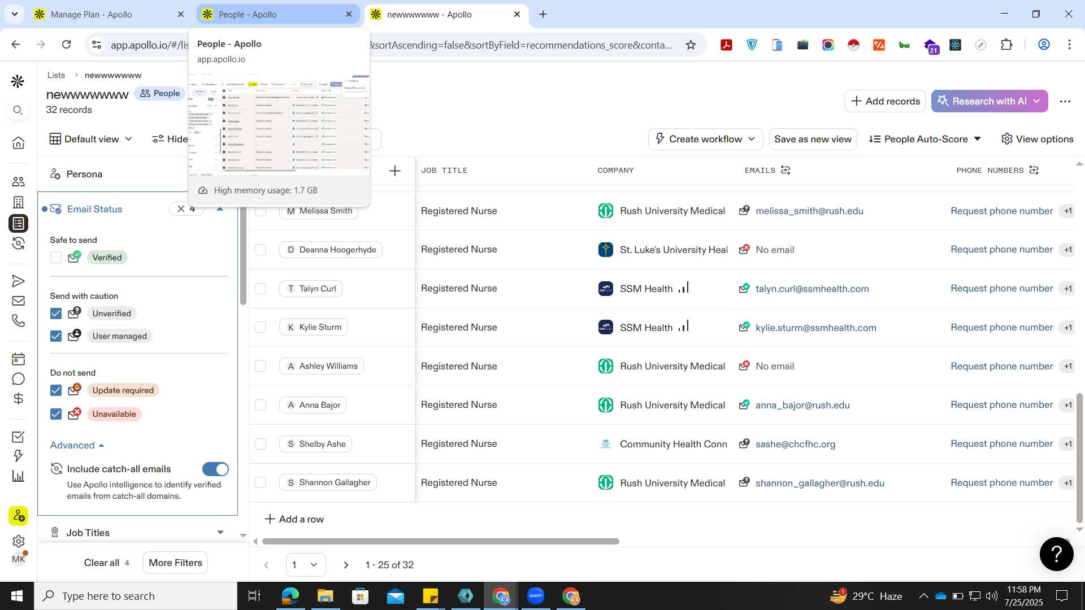
Task: Open a new browser tab
Action: [x=543, y=14]
